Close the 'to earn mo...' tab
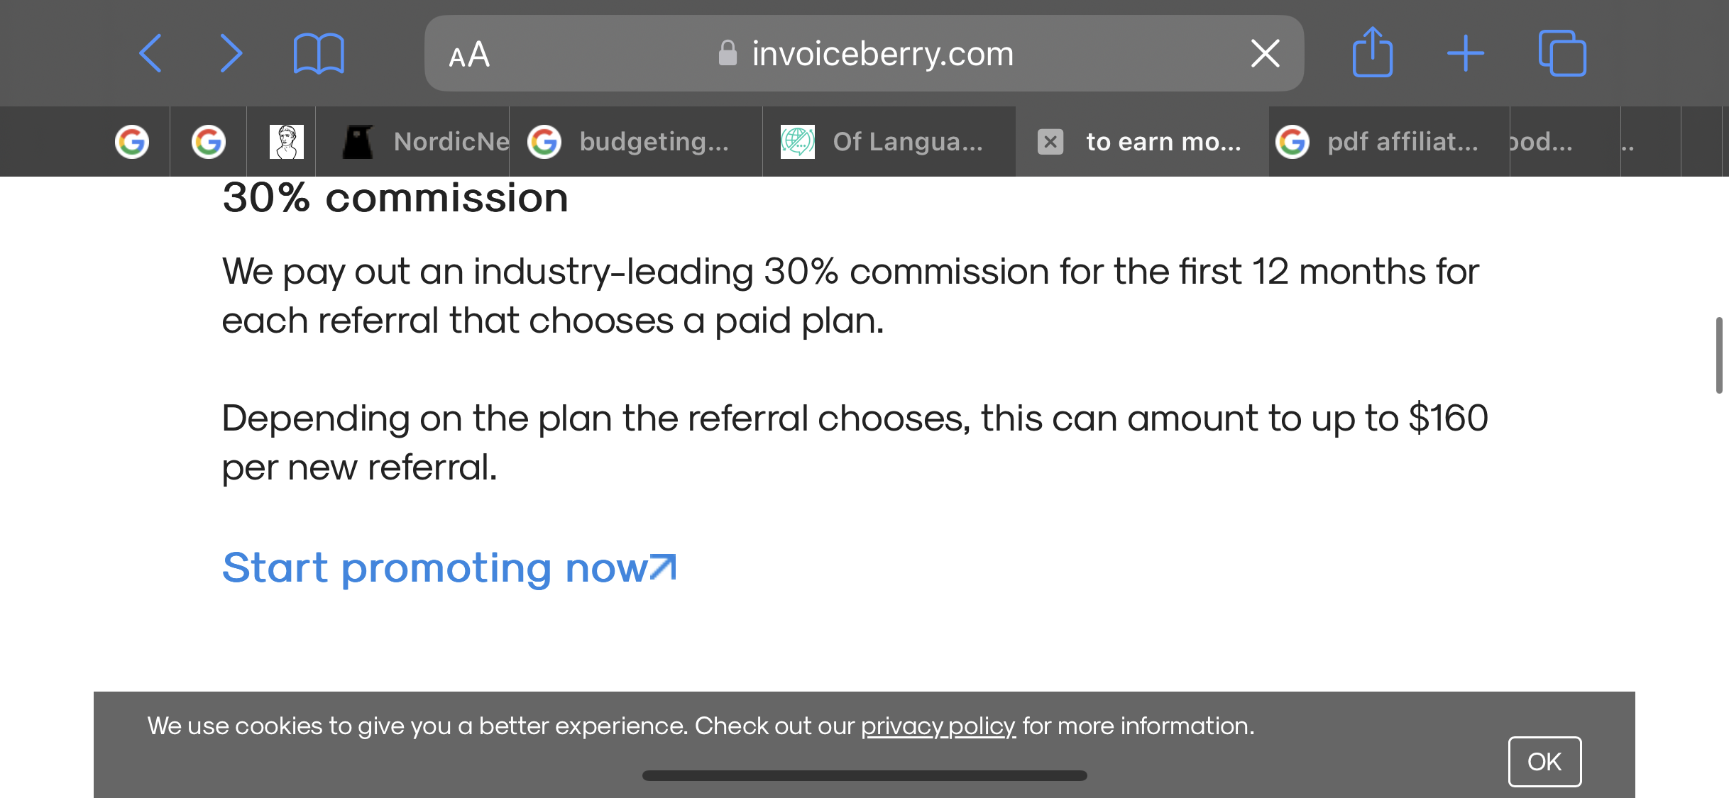Viewport: 1729px width, 798px height. point(1050,141)
